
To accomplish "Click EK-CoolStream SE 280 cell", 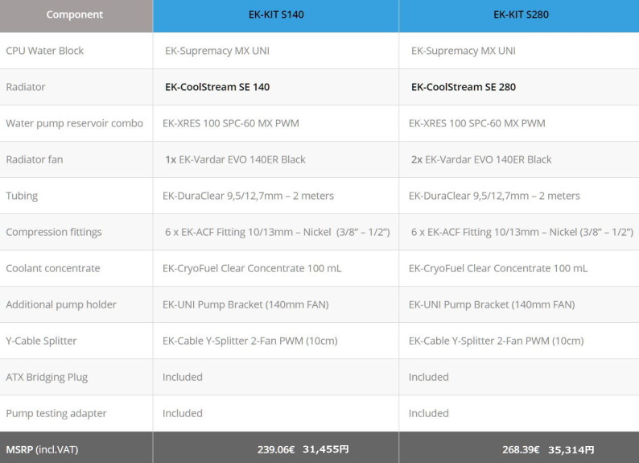I will click(464, 87).
